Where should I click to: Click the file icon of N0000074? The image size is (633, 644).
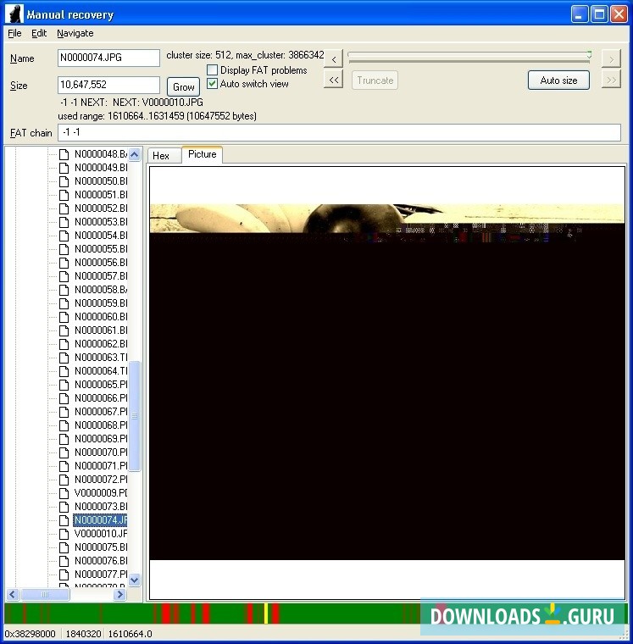[x=64, y=520]
